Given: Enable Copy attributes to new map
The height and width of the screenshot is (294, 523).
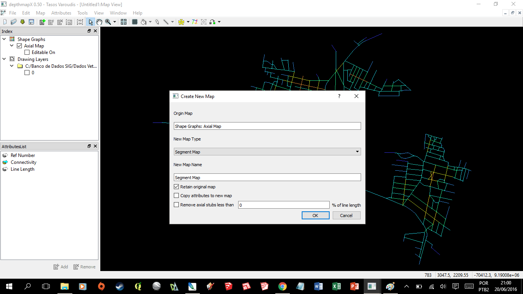Looking at the screenshot, I should [177, 196].
